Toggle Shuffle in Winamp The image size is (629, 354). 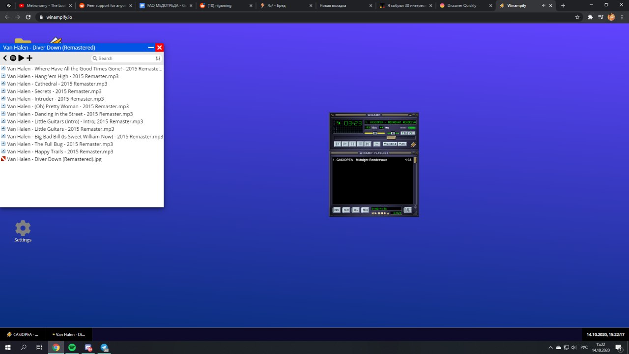[x=390, y=144]
